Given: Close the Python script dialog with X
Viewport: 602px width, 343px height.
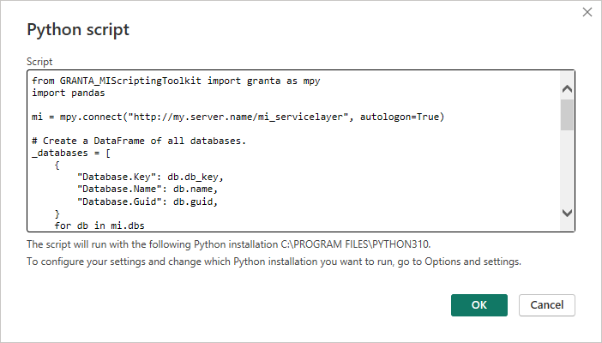Looking at the screenshot, I should (587, 12).
